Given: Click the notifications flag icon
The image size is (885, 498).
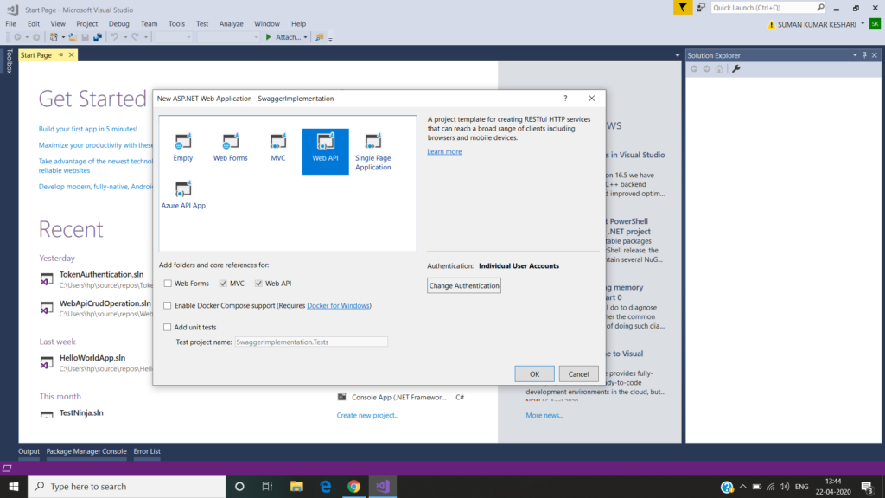Looking at the screenshot, I should [683, 7].
